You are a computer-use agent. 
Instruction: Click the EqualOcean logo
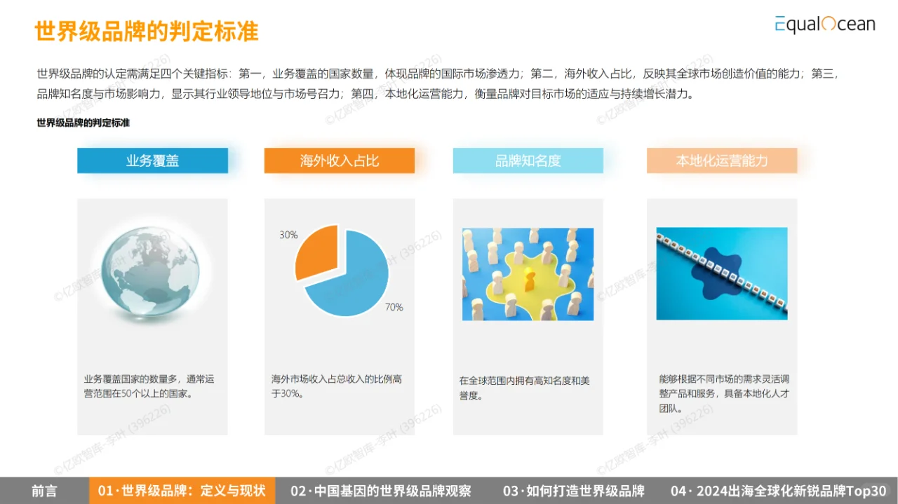[825, 24]
